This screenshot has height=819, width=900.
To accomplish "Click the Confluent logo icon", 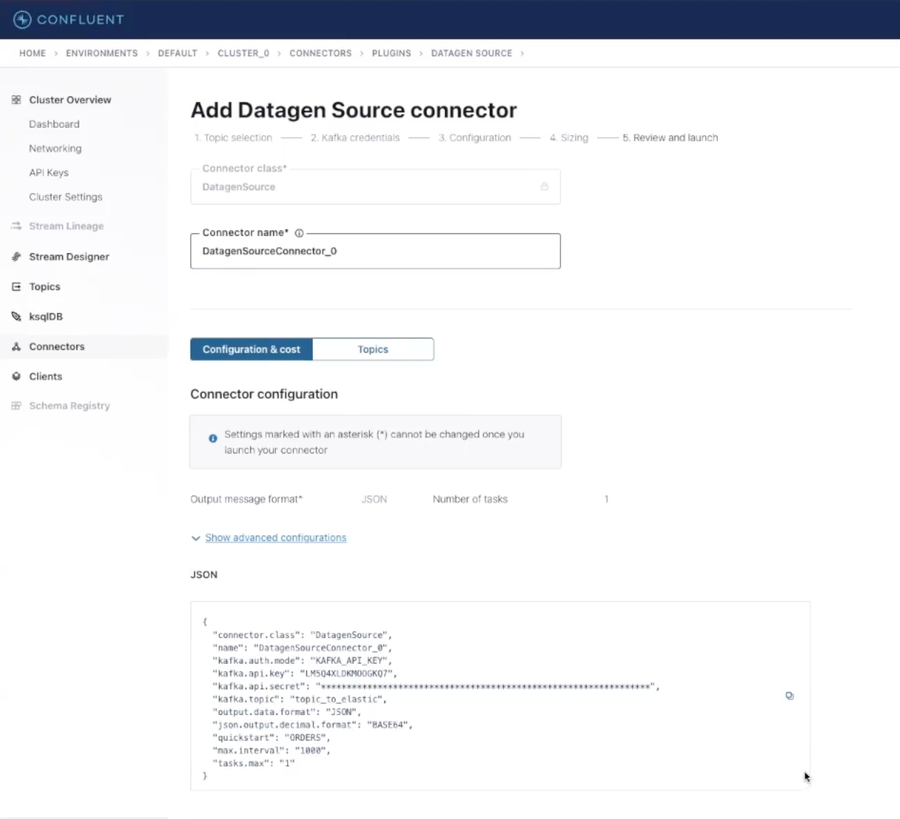I will pos(22,19).
